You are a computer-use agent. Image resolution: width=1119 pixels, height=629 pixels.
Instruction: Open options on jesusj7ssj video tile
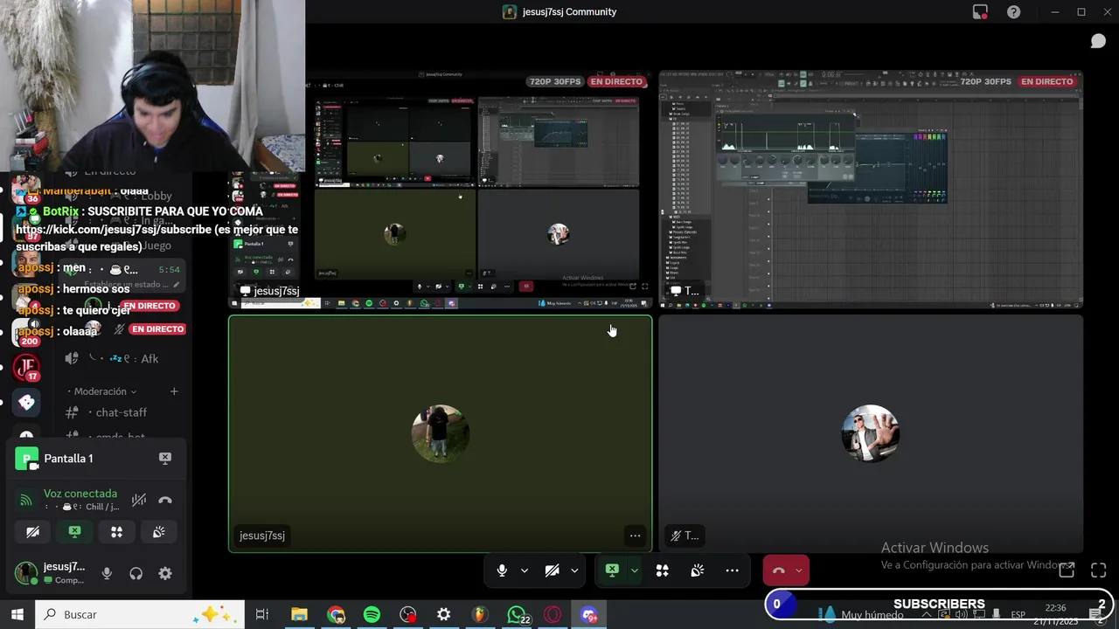(635, 536)
